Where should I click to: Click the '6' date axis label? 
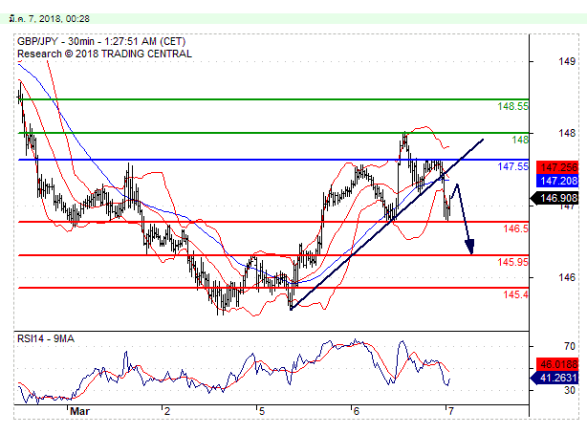click(x=356, y=411)
